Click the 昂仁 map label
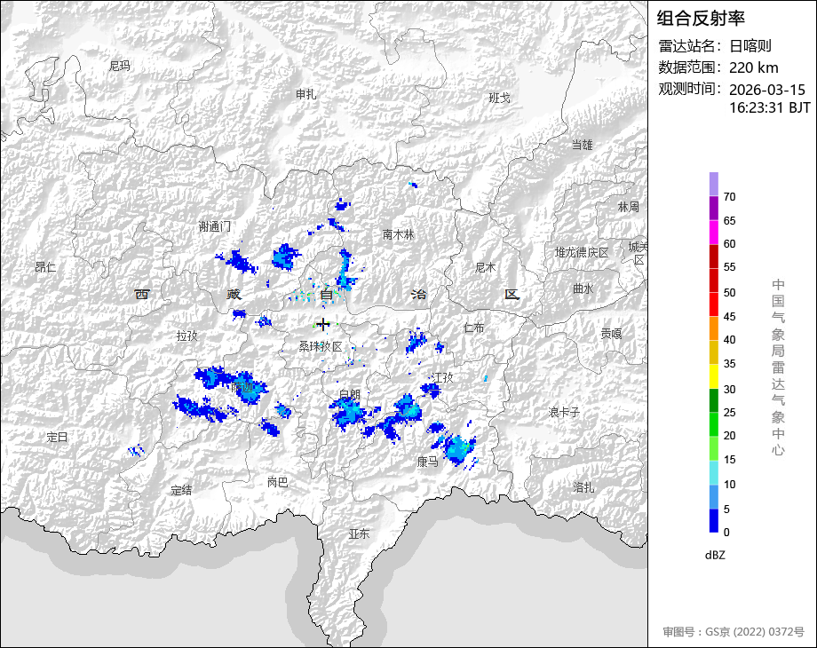The width and height of the screenshot is (817, 648). coord(45,267)
